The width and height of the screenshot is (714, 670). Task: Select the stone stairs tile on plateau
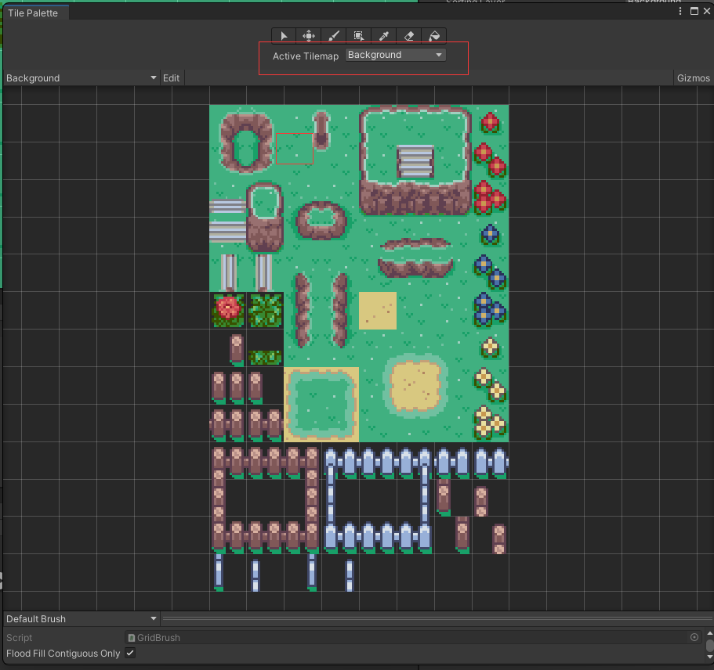coord(415,161)
